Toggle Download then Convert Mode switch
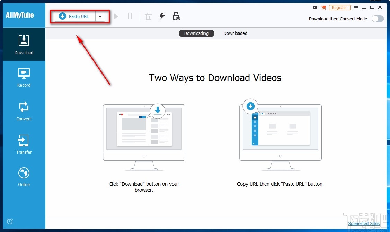The height and width of the screenshot is (232, 390). click(378, 19)
